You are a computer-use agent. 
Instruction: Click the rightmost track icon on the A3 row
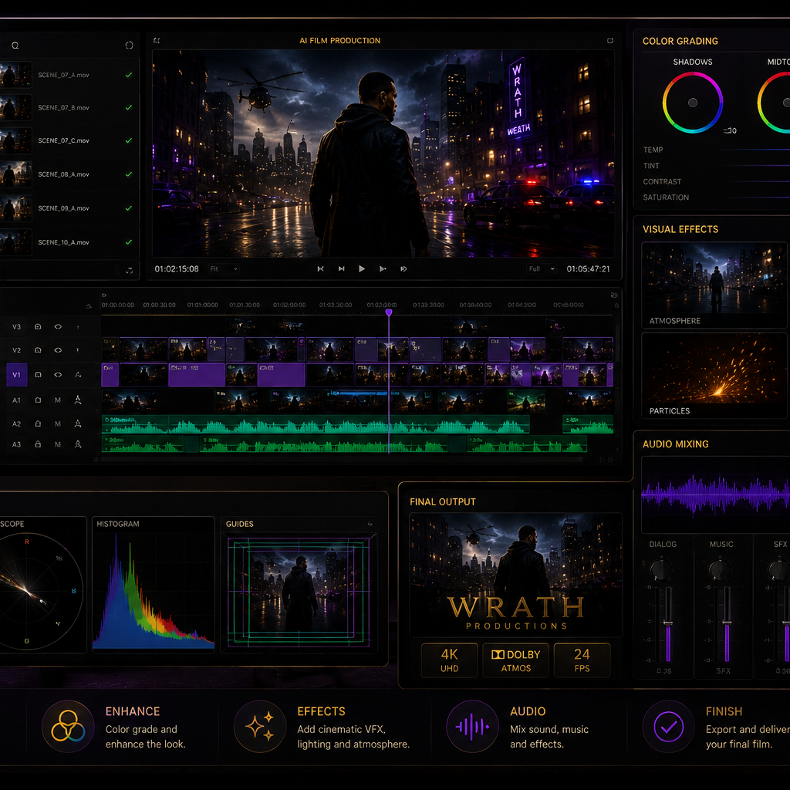point(78,444)
